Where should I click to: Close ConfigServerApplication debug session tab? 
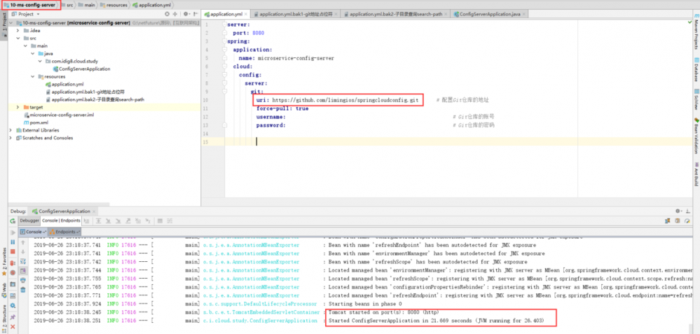point(94,211)
